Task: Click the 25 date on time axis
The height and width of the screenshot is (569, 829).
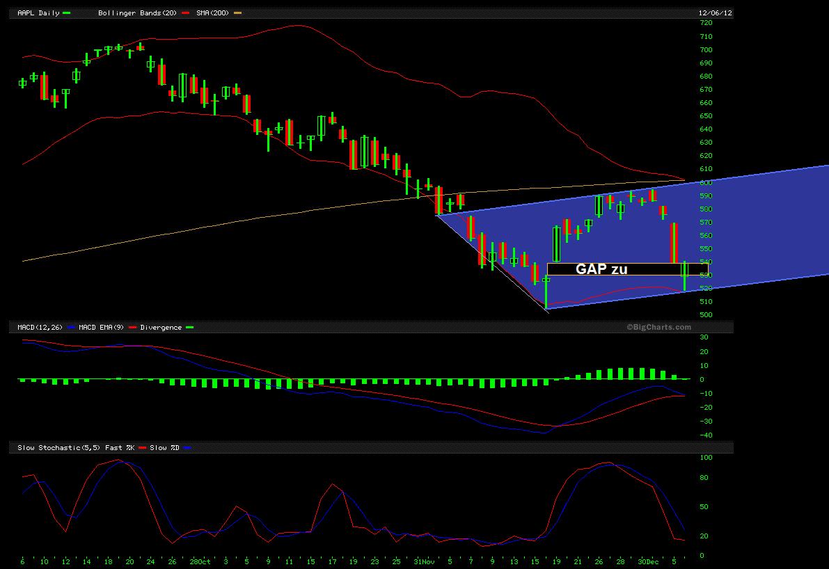Action: pos(396,561)
